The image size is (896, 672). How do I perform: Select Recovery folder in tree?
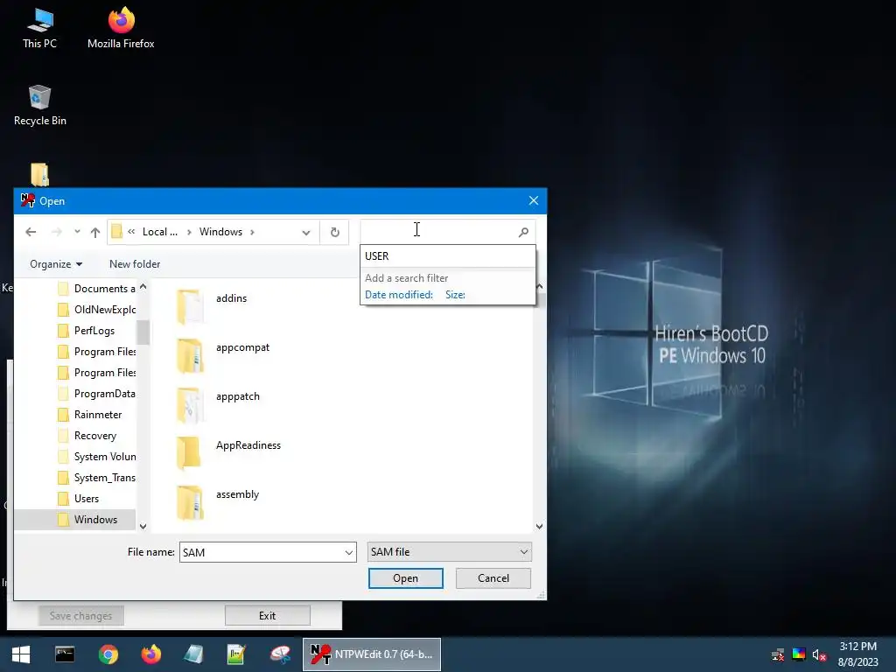(87, 436)
